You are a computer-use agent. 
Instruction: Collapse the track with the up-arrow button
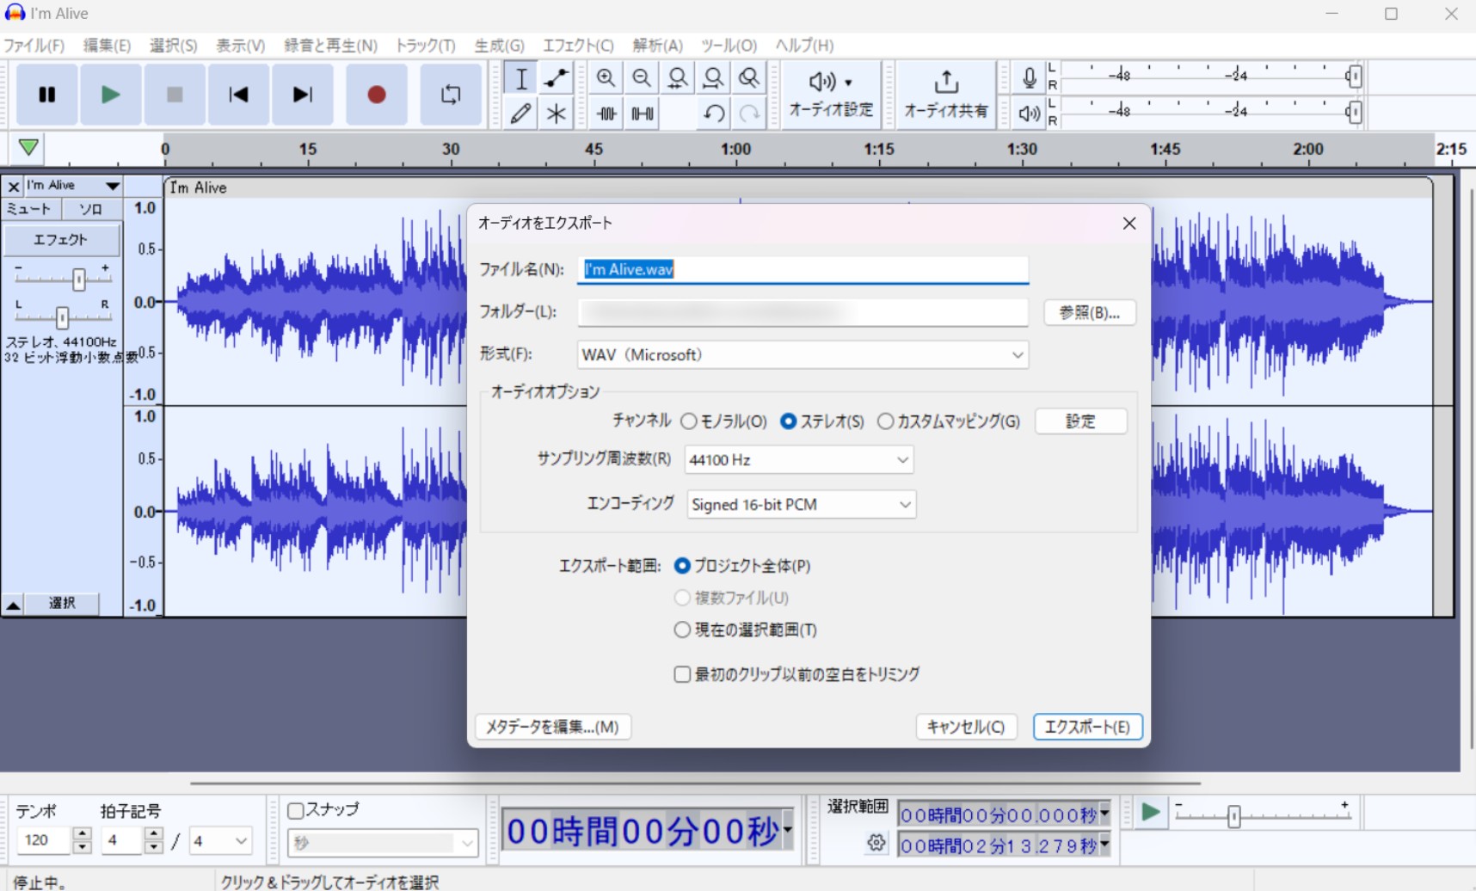(13, 605)
